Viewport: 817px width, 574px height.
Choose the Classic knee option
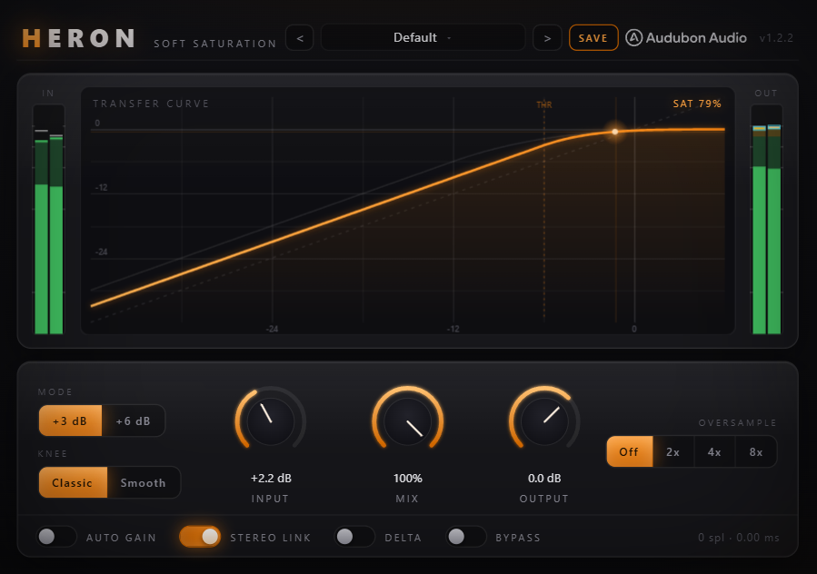pos(73,483)
